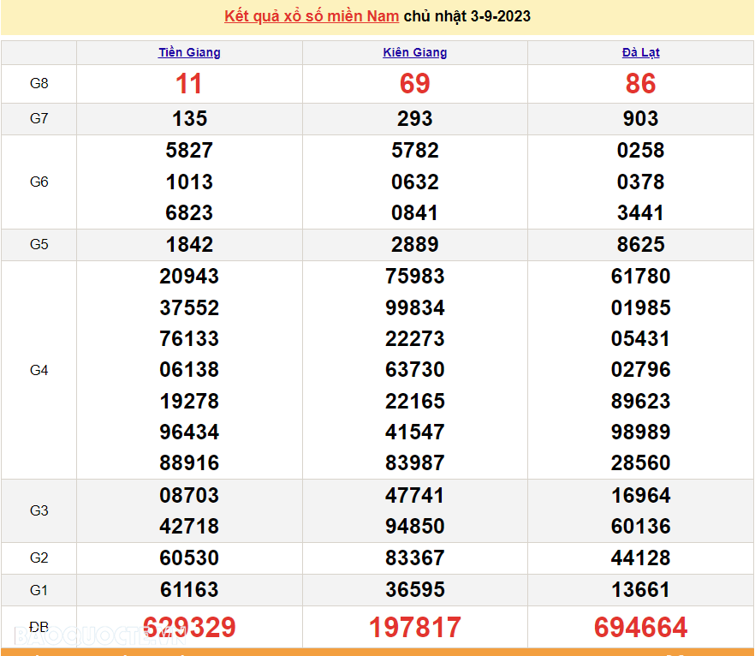This screenshot has height=656, width=755.
Task: Click the special prize number 694664
Action: point(640,628)
